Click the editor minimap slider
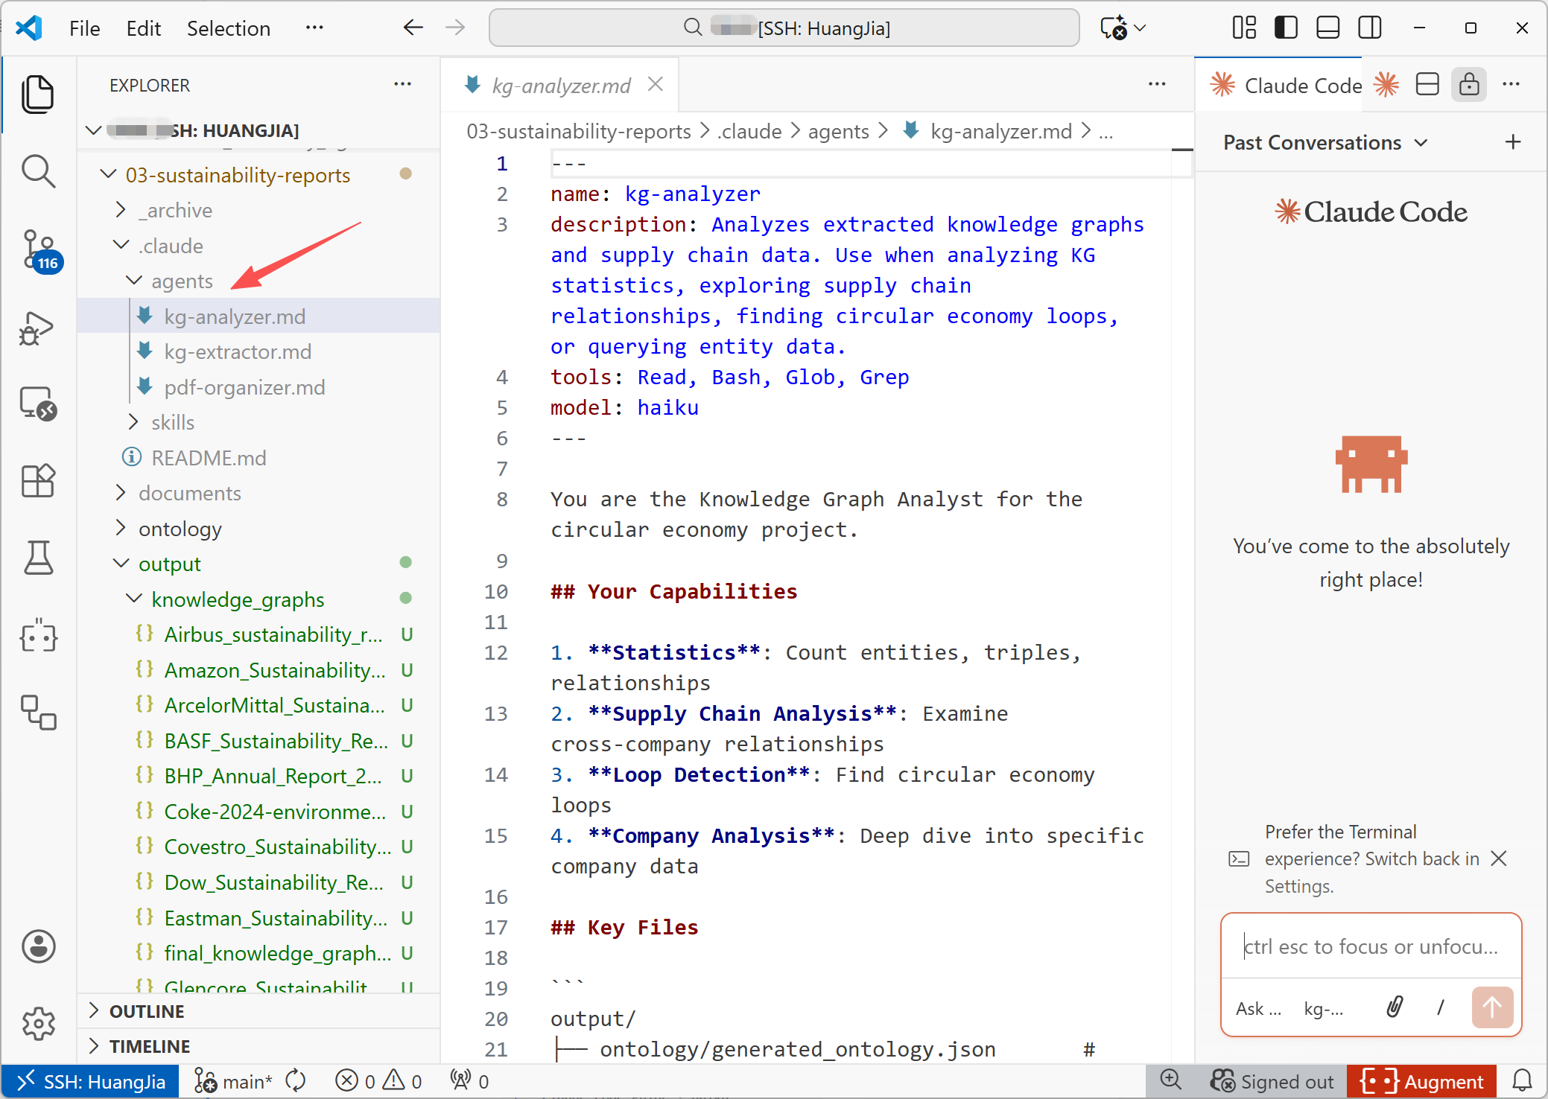The width and height of the screenshot is (1548, 1099). point(1182,150)
